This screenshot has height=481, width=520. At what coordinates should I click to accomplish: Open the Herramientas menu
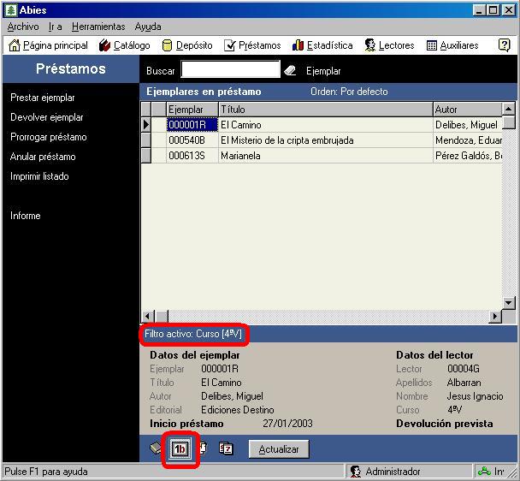tap(98, 27)
